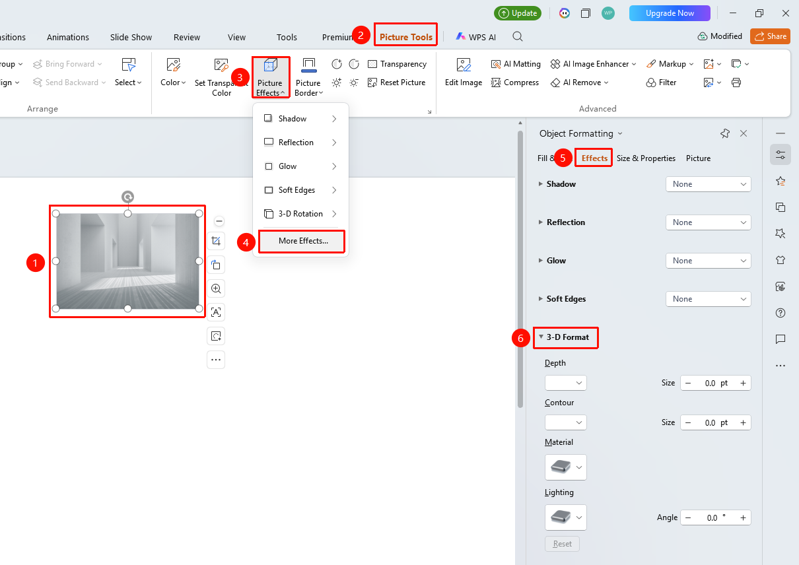799x565 pixels.
Task: Click the print icon in Advanced group
Action: tap(736, 83)
